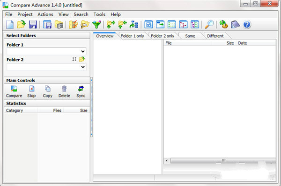Click the folder icon with right and down arrows

point(111,25)
